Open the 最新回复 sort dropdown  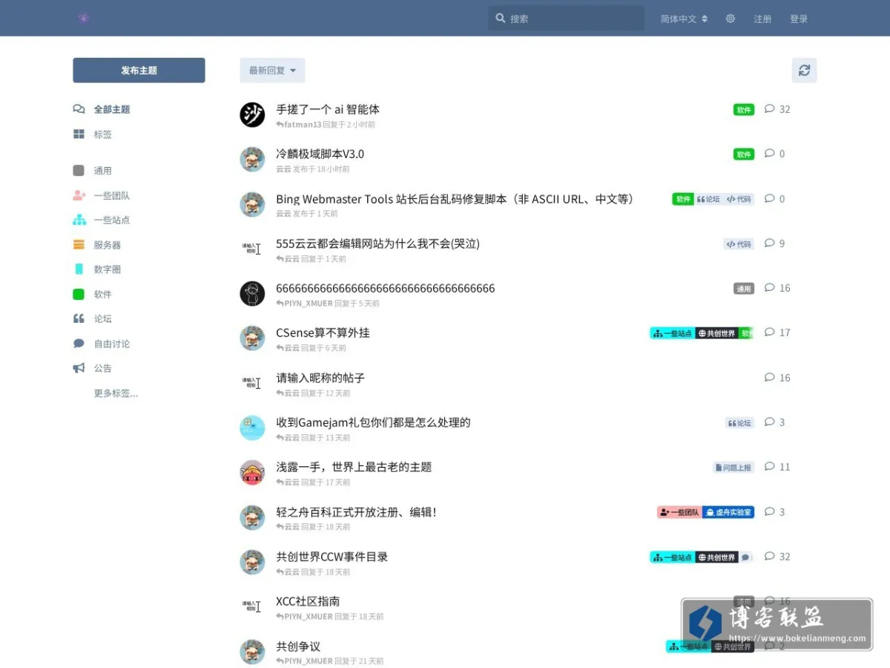tap(272, 71)
